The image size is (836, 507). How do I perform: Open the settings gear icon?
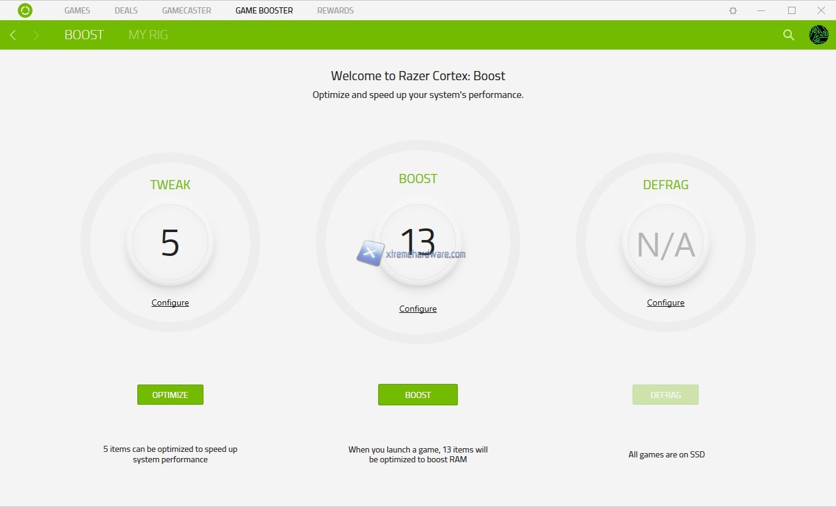(733, 10)
